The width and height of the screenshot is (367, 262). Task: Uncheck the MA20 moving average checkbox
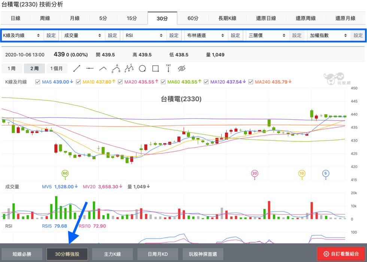(x=120, y=82)
